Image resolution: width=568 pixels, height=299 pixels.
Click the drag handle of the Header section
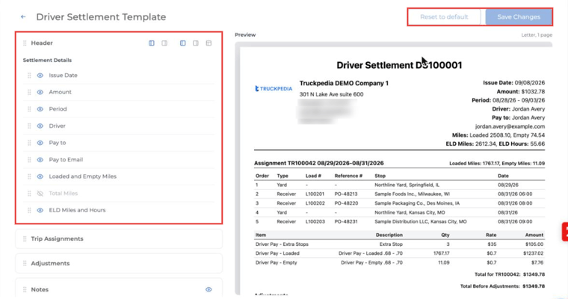(x=25, y=43)
